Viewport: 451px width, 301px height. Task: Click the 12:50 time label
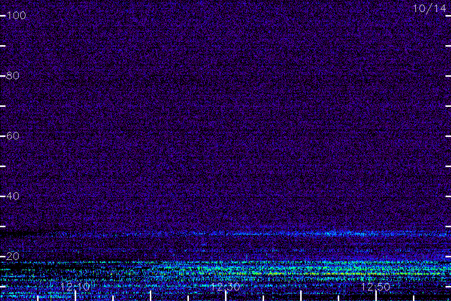coord(375,286)
